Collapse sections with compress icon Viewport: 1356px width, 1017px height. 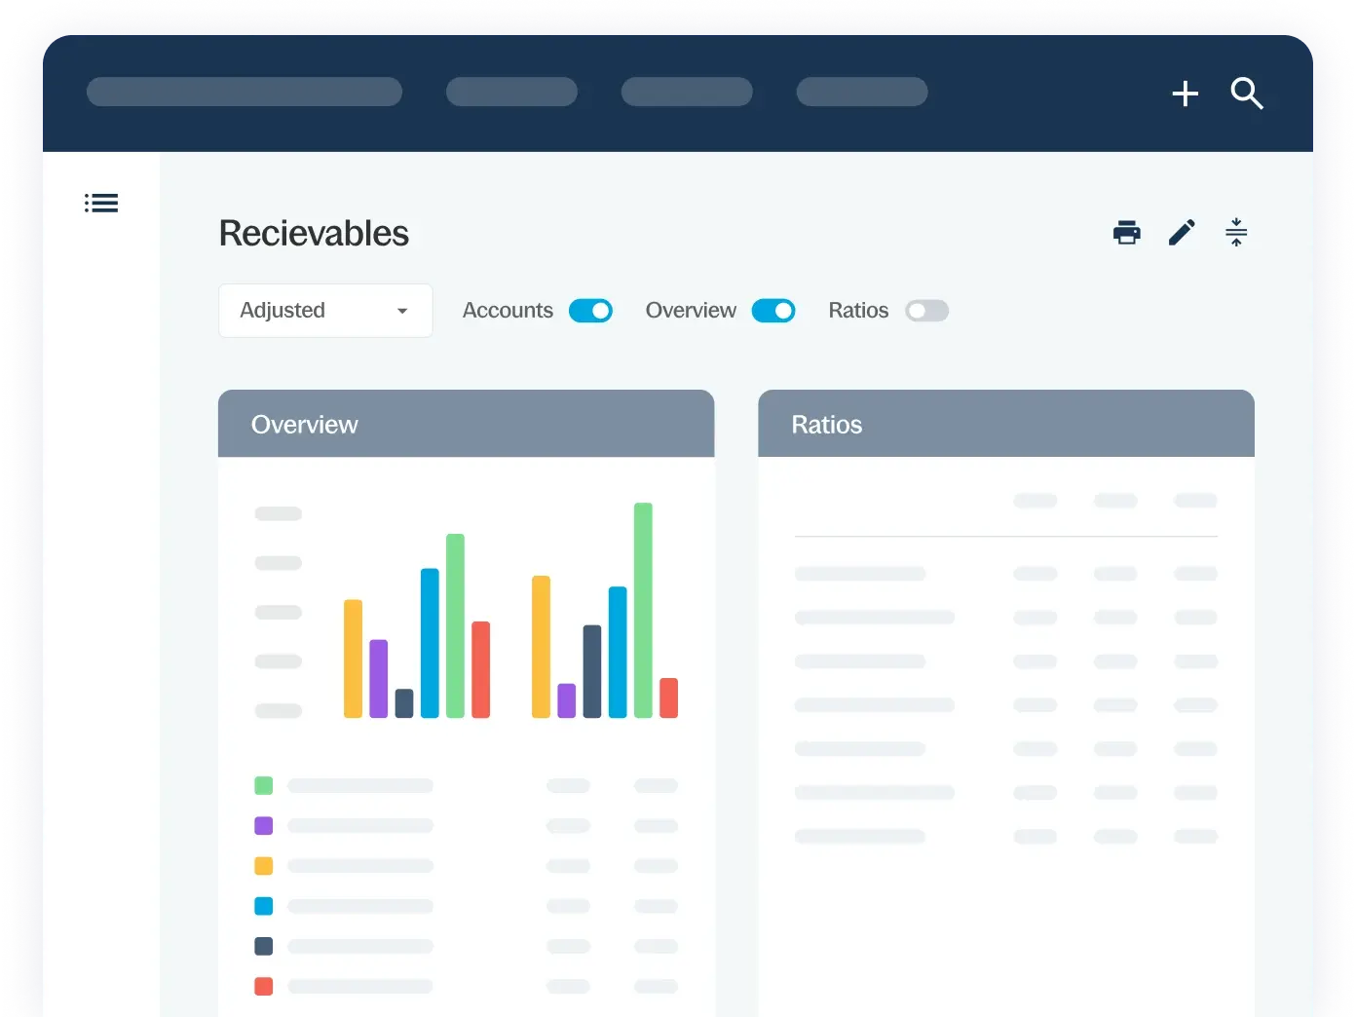coord(1235,233)
